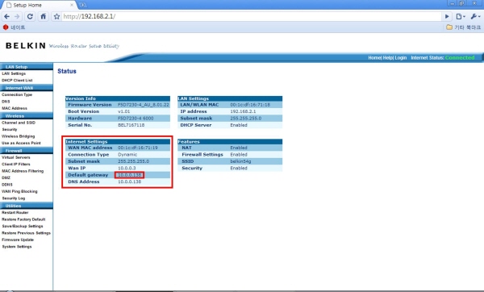Click the Wan IP value 10.0.0.3
The height and width of the screenshot is (292, 484).
(x=127, y=169)
